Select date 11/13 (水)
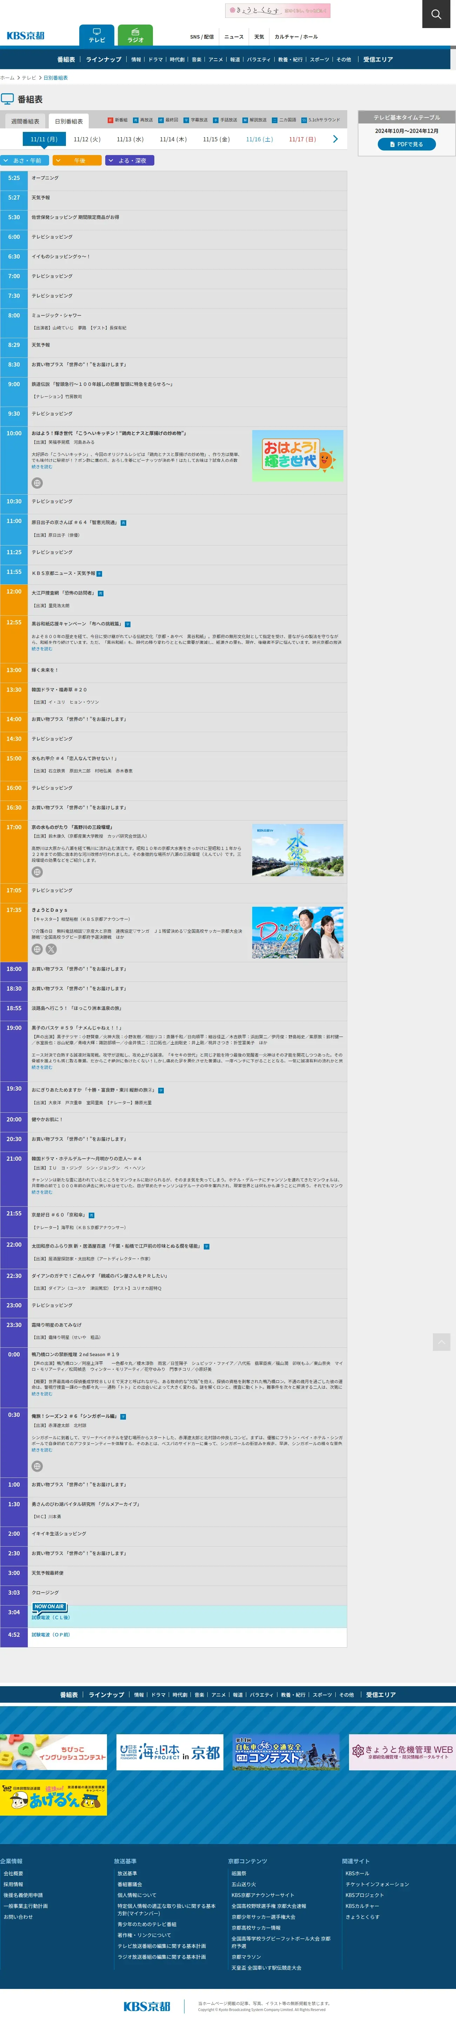This screenshot has width=456, height=2024. tap(130, 139)
